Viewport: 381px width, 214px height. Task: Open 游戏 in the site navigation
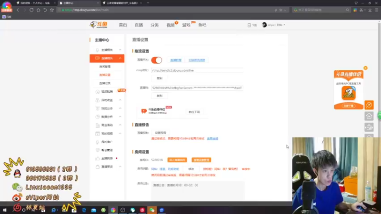tap(186, 25)
